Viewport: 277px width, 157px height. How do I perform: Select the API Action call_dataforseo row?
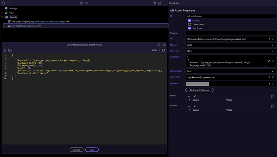[x=86, y=26]
